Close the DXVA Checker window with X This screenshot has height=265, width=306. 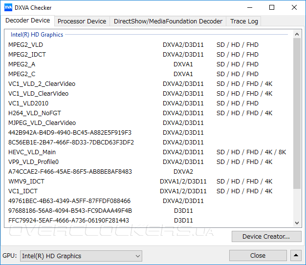(294, 8)
